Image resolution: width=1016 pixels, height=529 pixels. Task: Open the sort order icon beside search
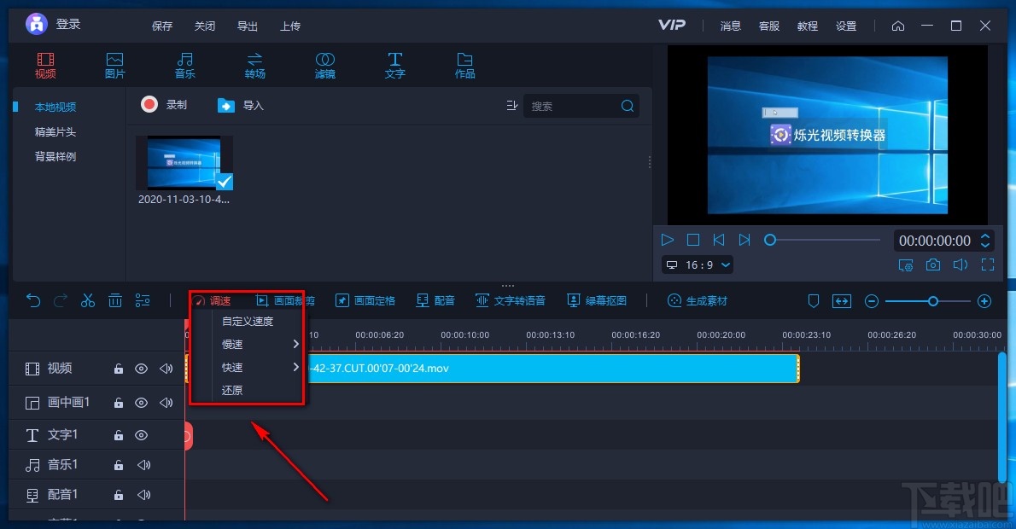pyautogui.click(x=512, y=106)
